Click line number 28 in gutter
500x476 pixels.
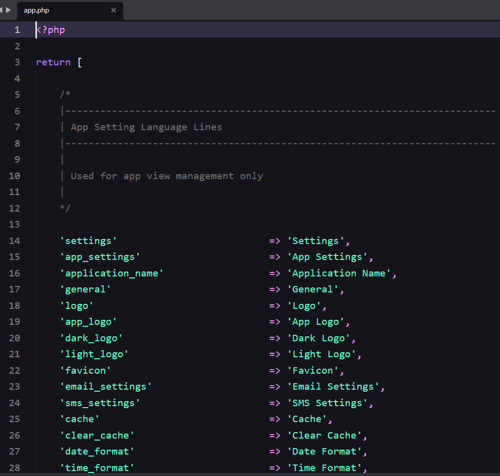pyautogui.click(x=14, y=468)
